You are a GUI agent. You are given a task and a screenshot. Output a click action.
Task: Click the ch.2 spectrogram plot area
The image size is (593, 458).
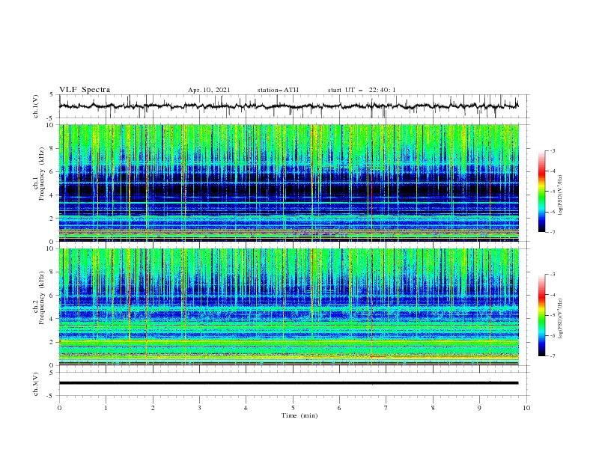[288, 307]
